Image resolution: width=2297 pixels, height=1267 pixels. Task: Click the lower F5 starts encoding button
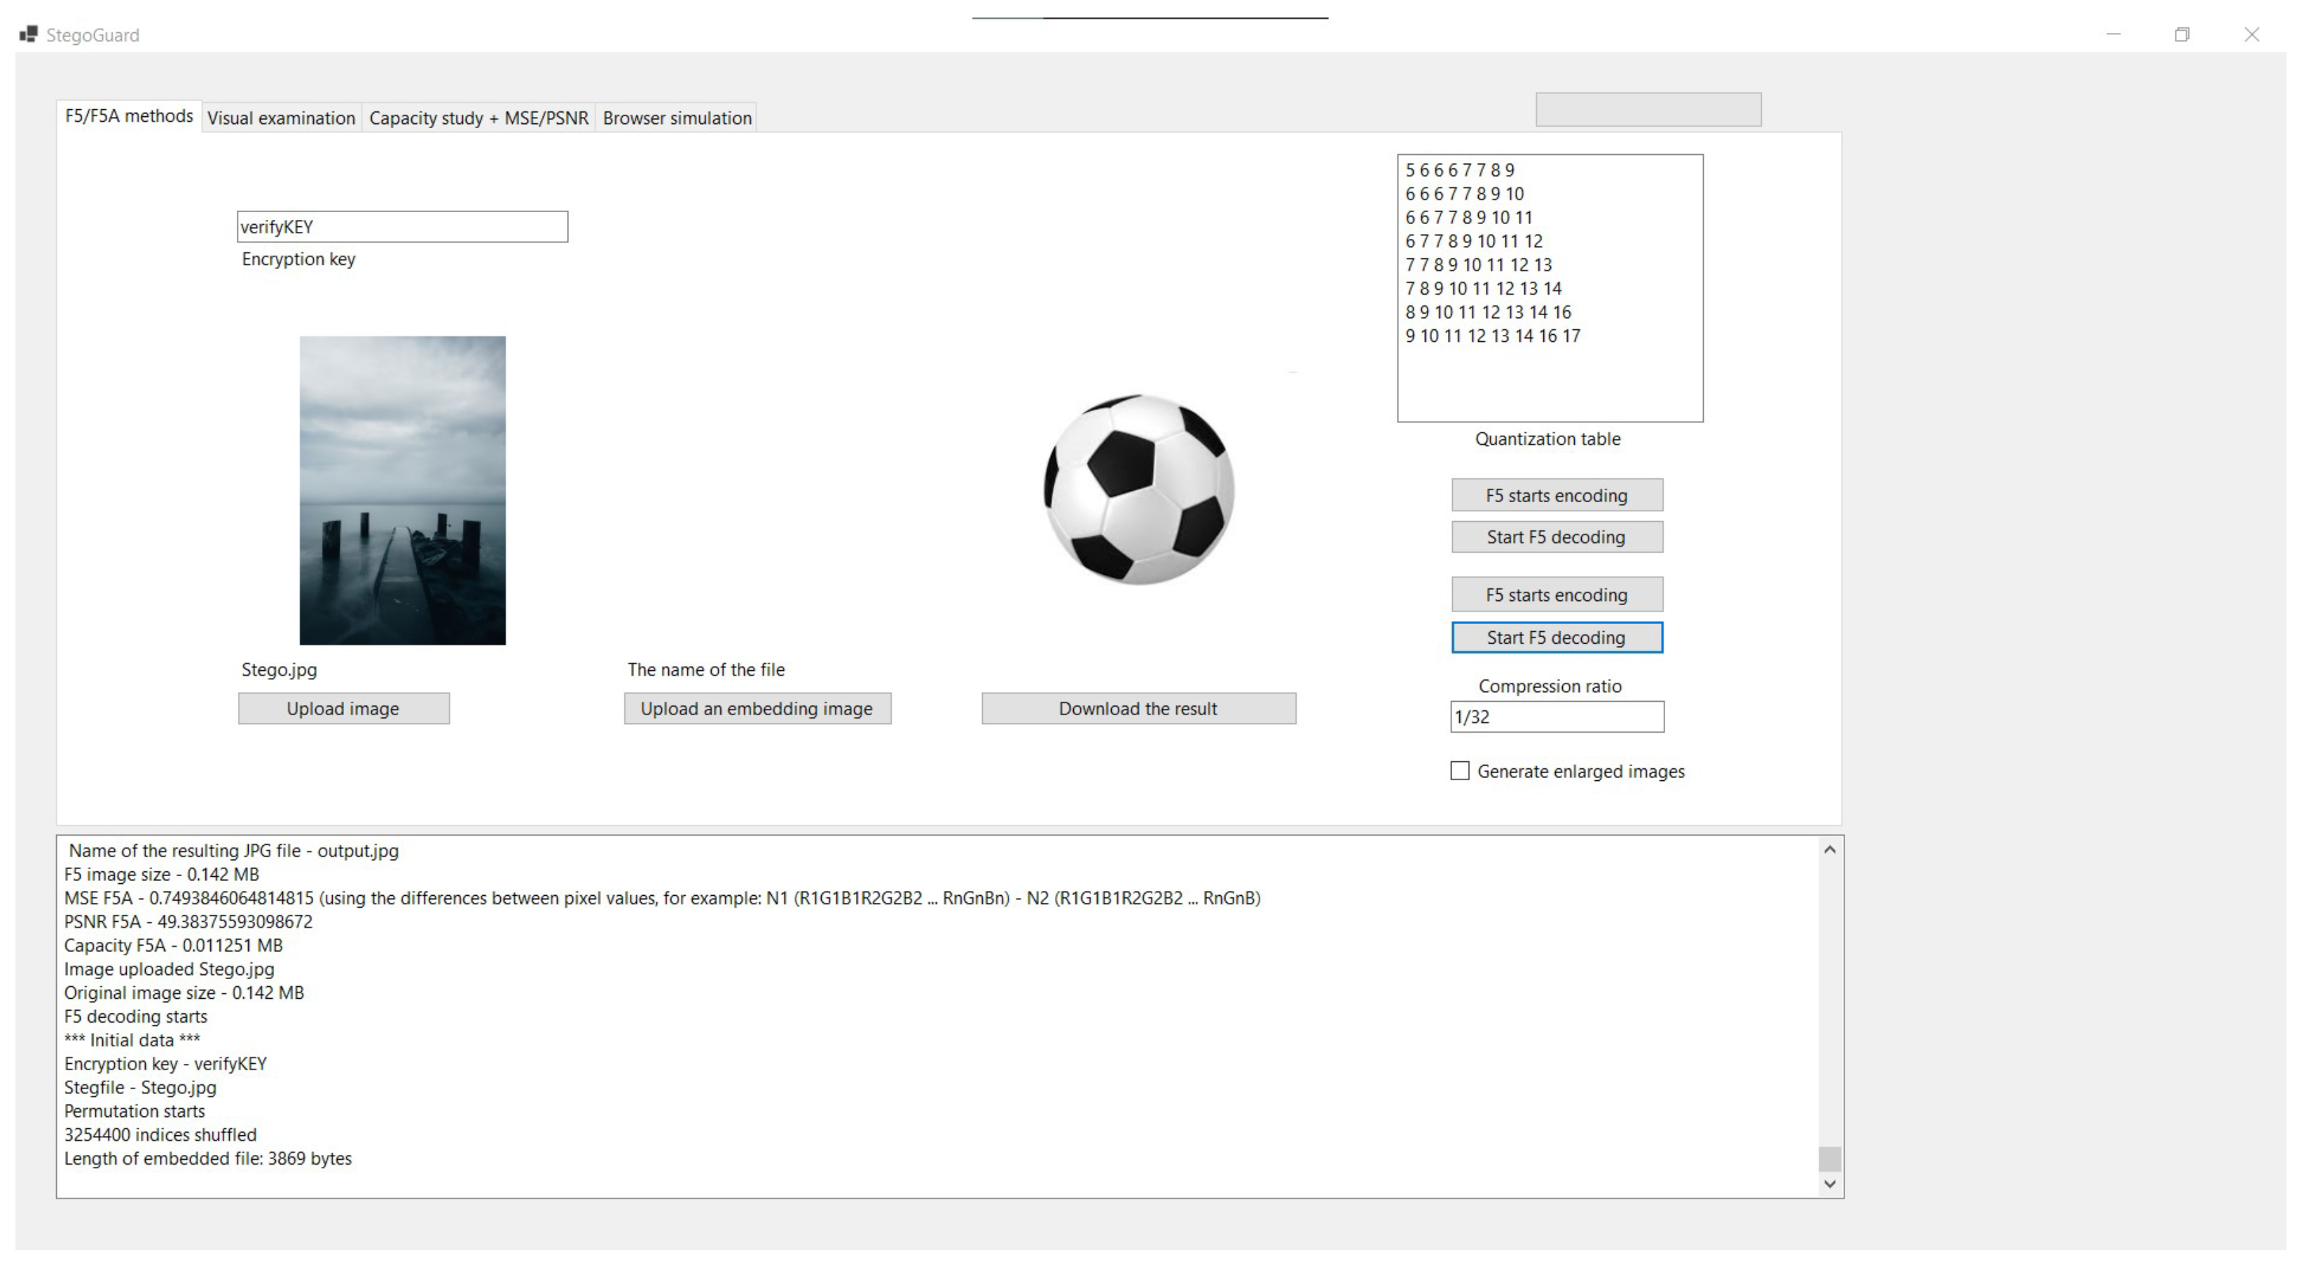1556,595
